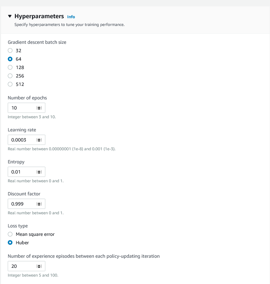
Task: Click the Entropy input field
Action: coord(22,171)
